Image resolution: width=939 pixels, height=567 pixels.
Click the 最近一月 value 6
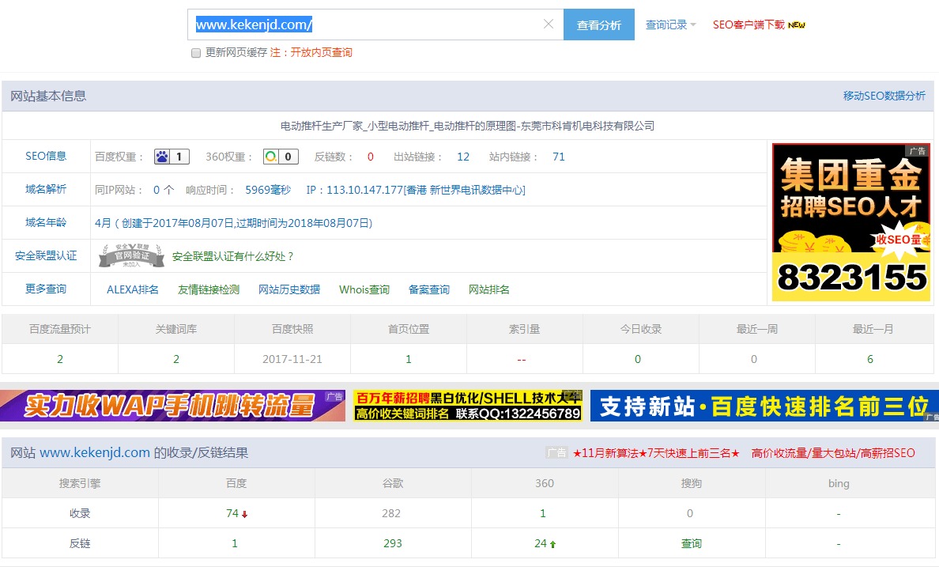(x=870, y=359)
